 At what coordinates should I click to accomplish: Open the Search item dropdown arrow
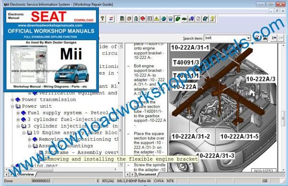(248, 38)
